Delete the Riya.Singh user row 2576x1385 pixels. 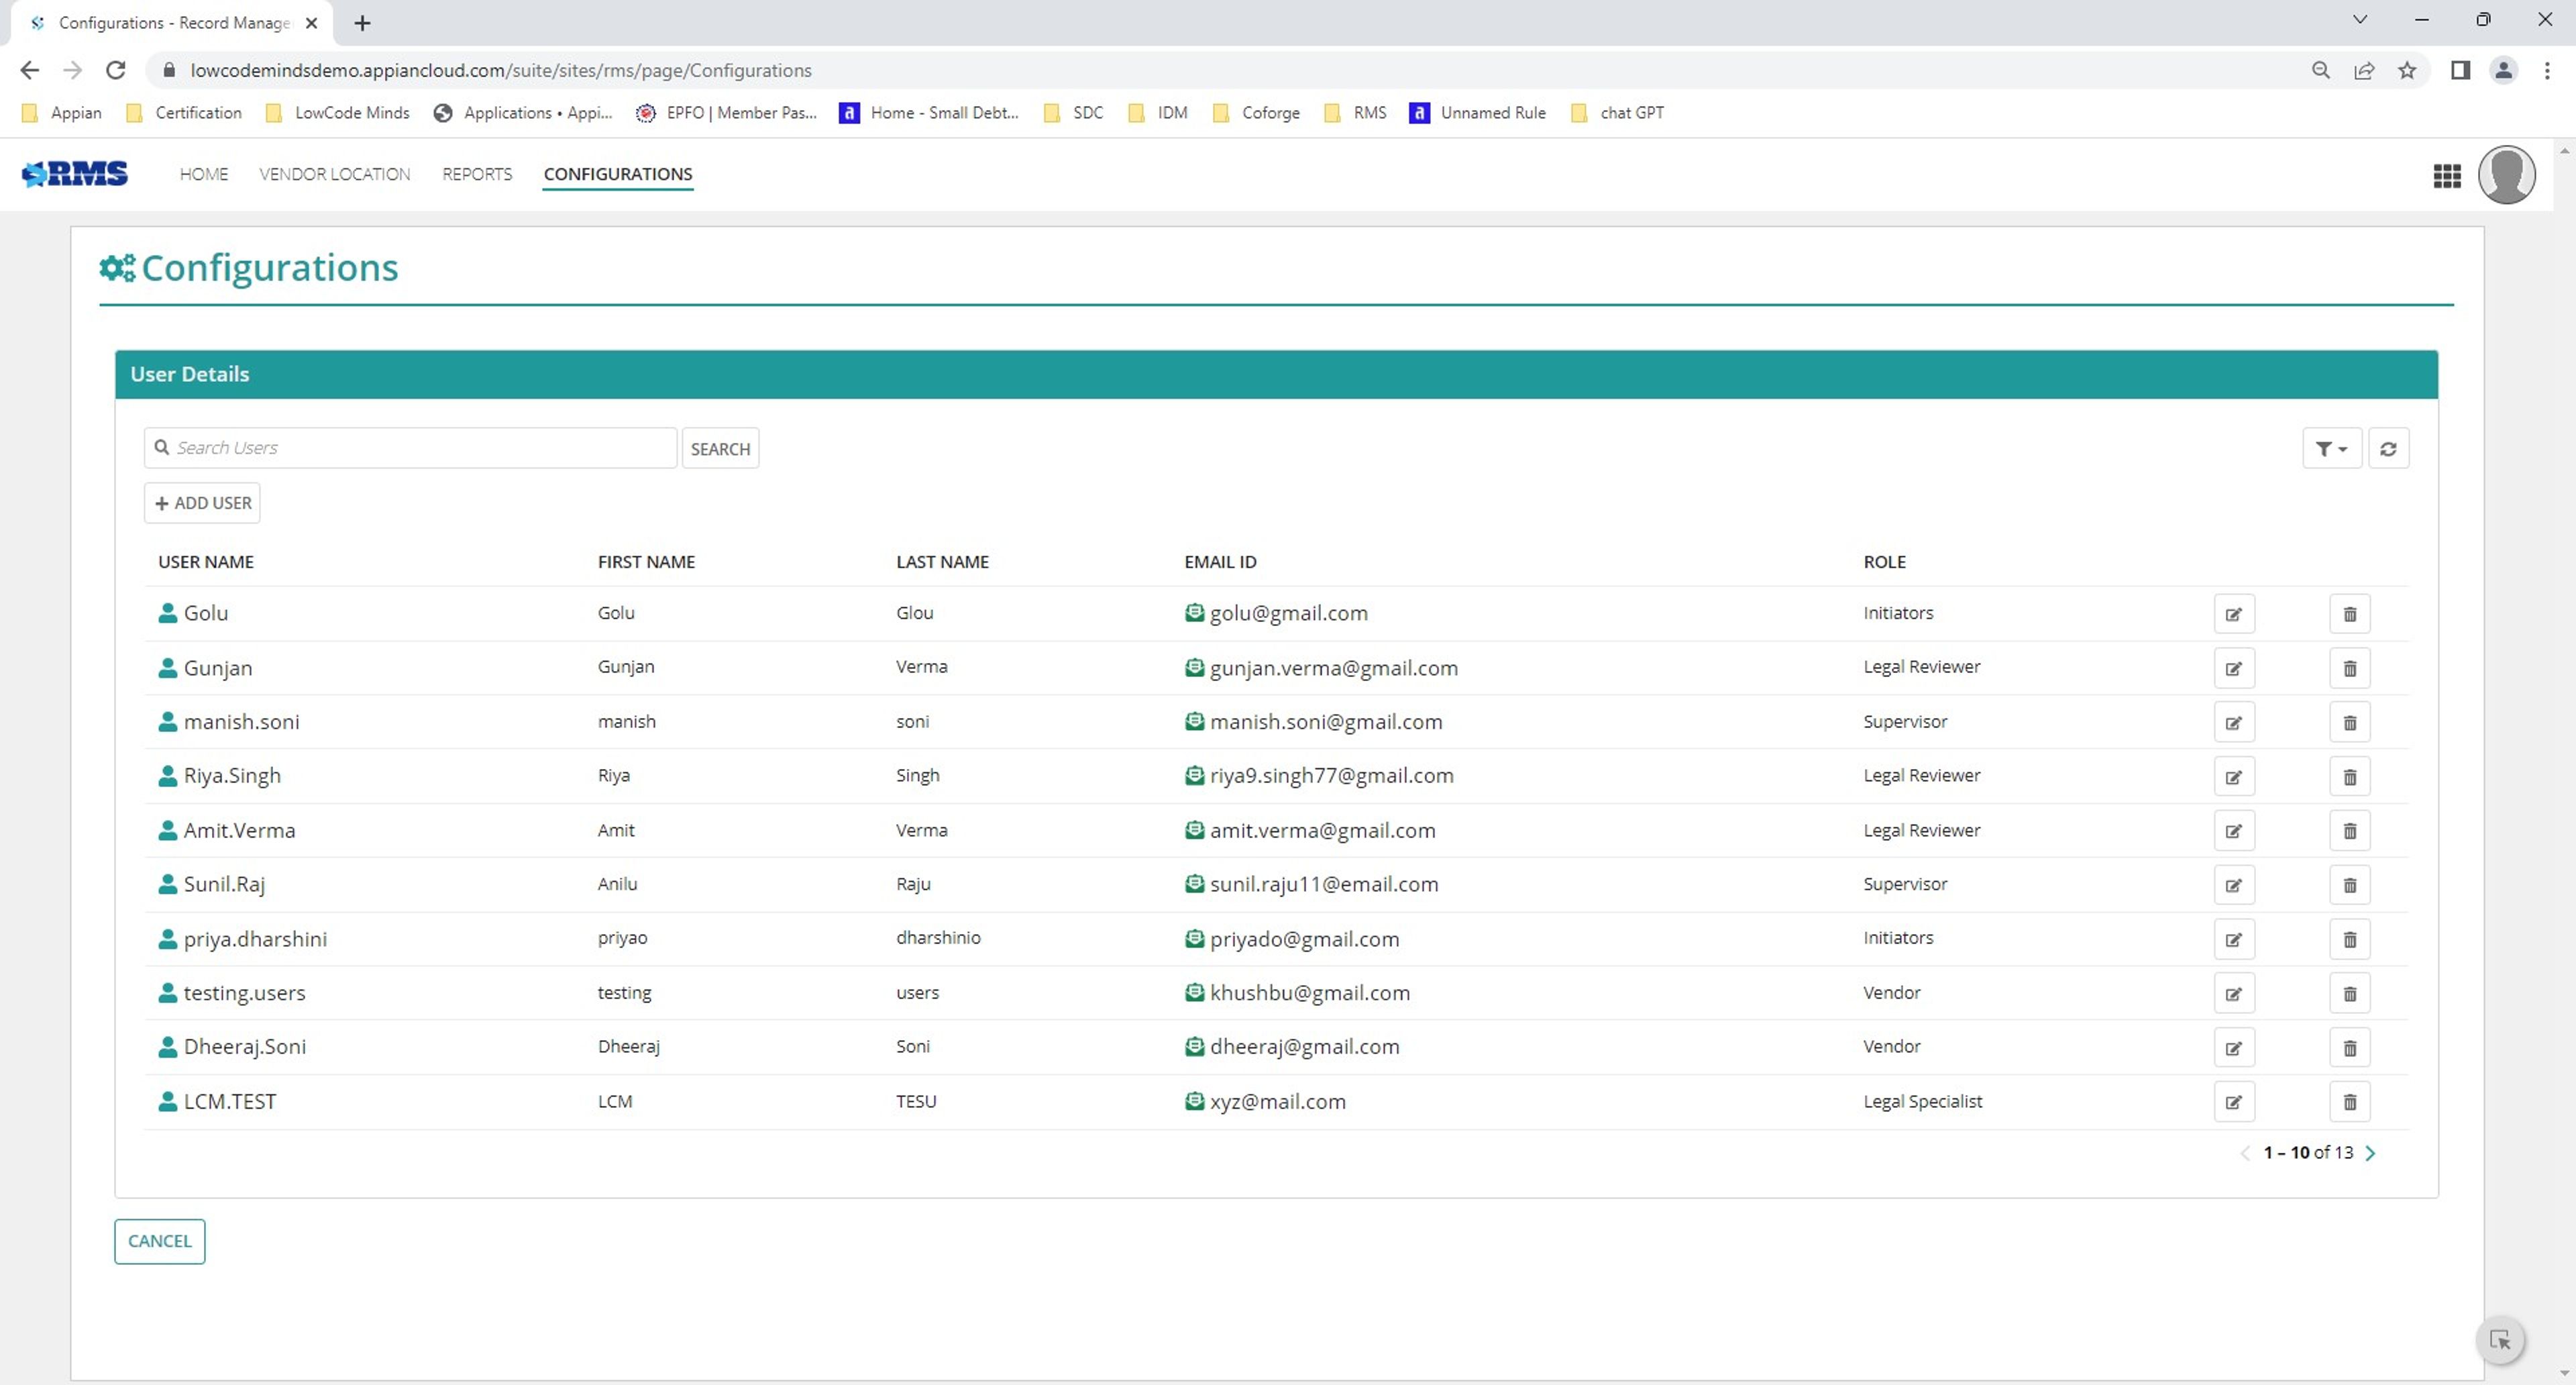coord(2350,777)
